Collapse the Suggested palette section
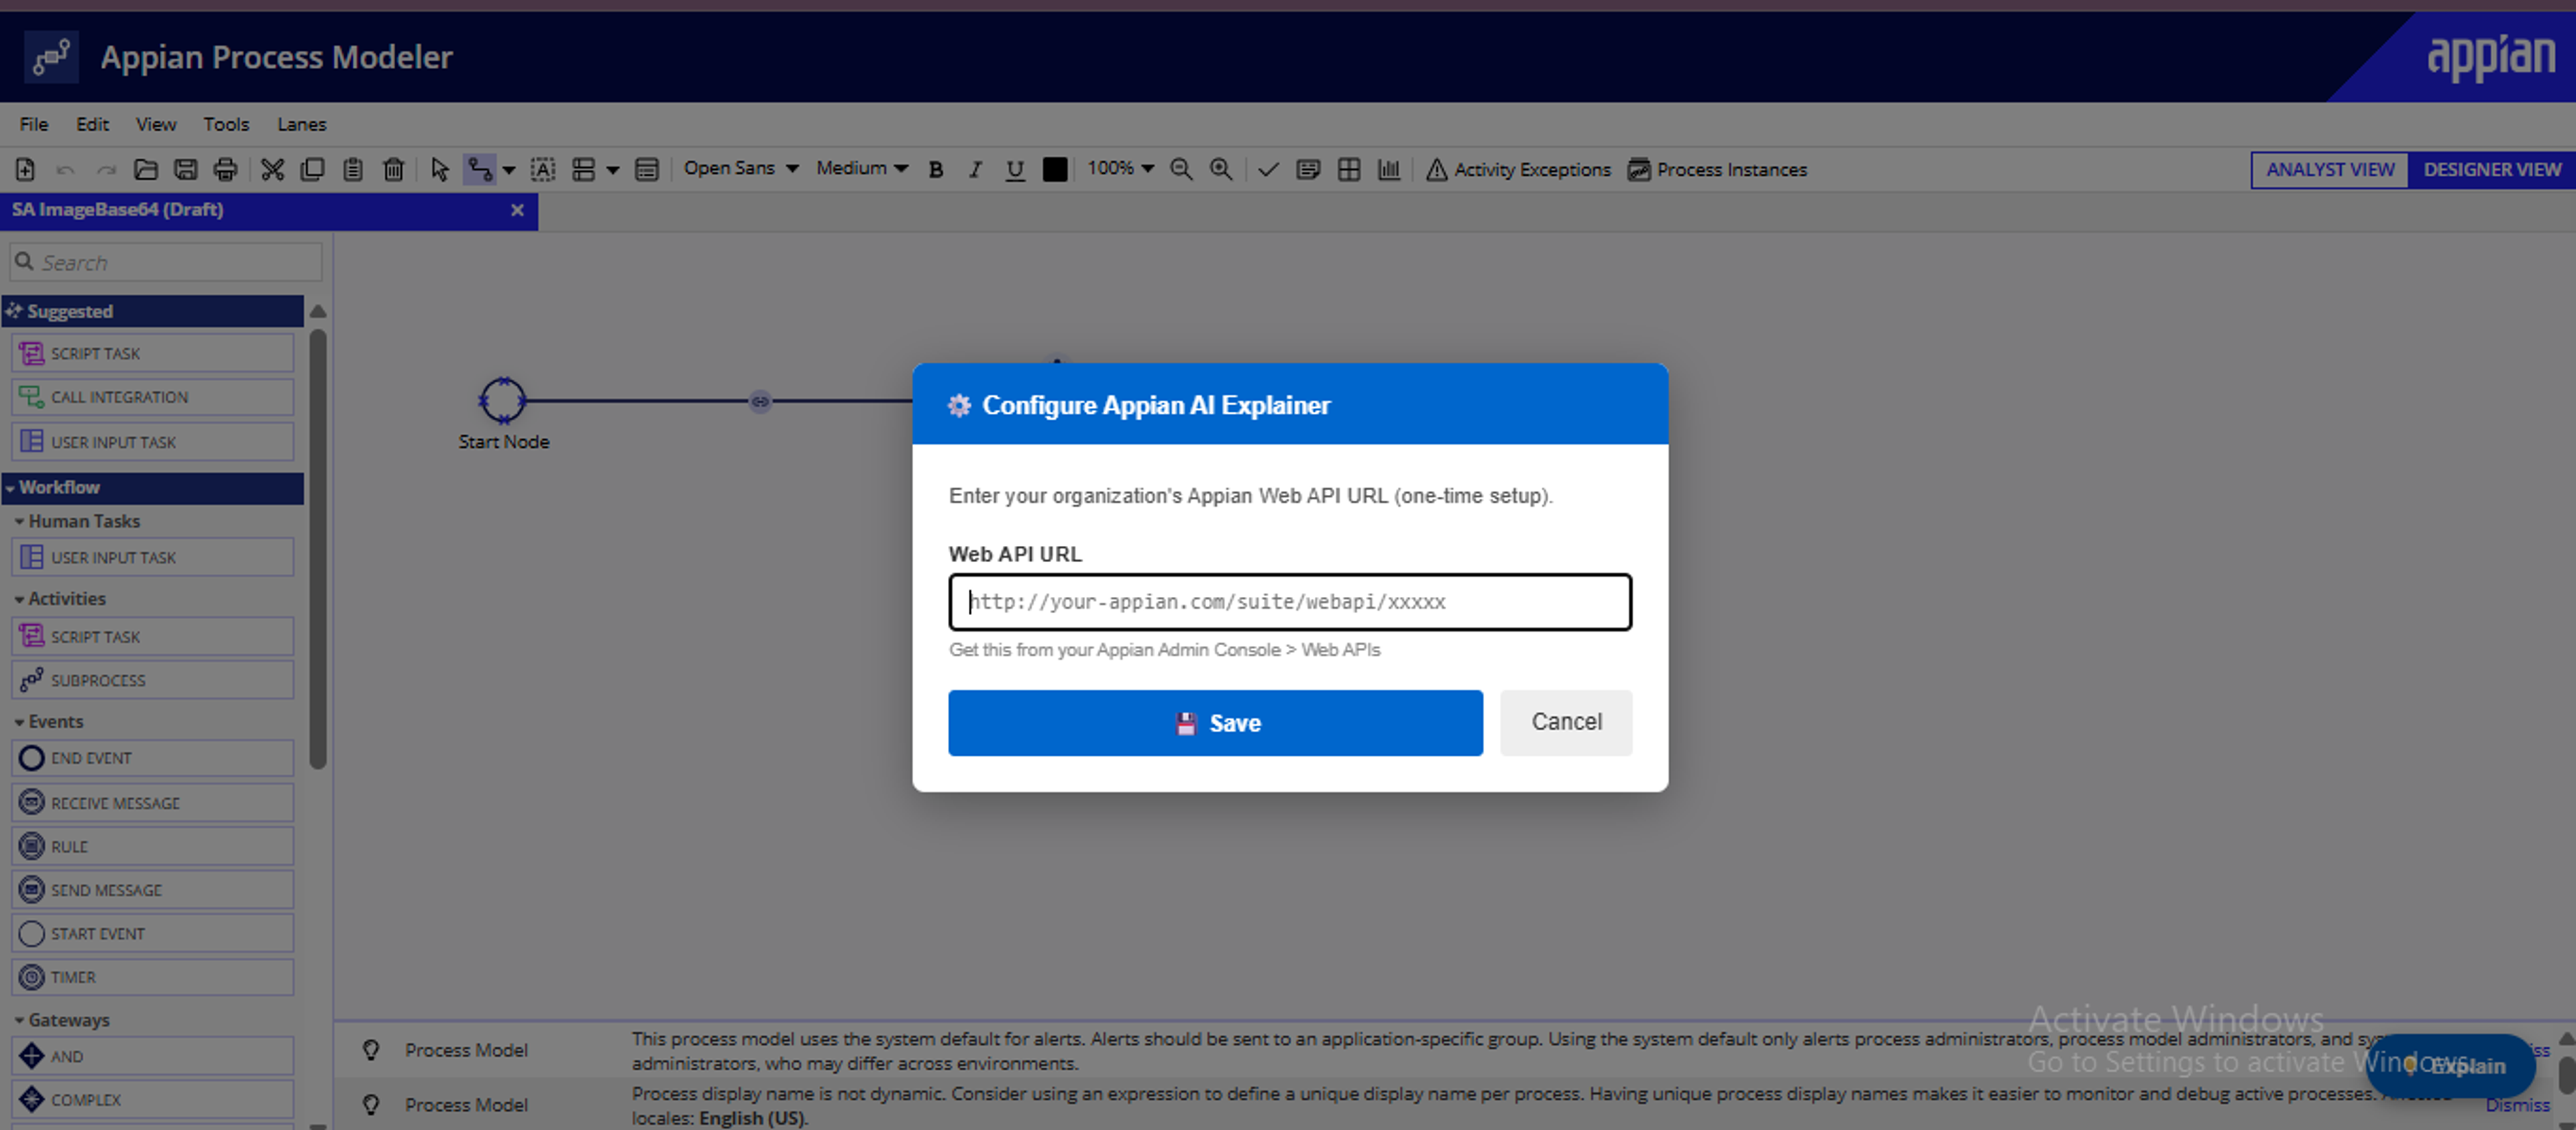 coord(153,311)
